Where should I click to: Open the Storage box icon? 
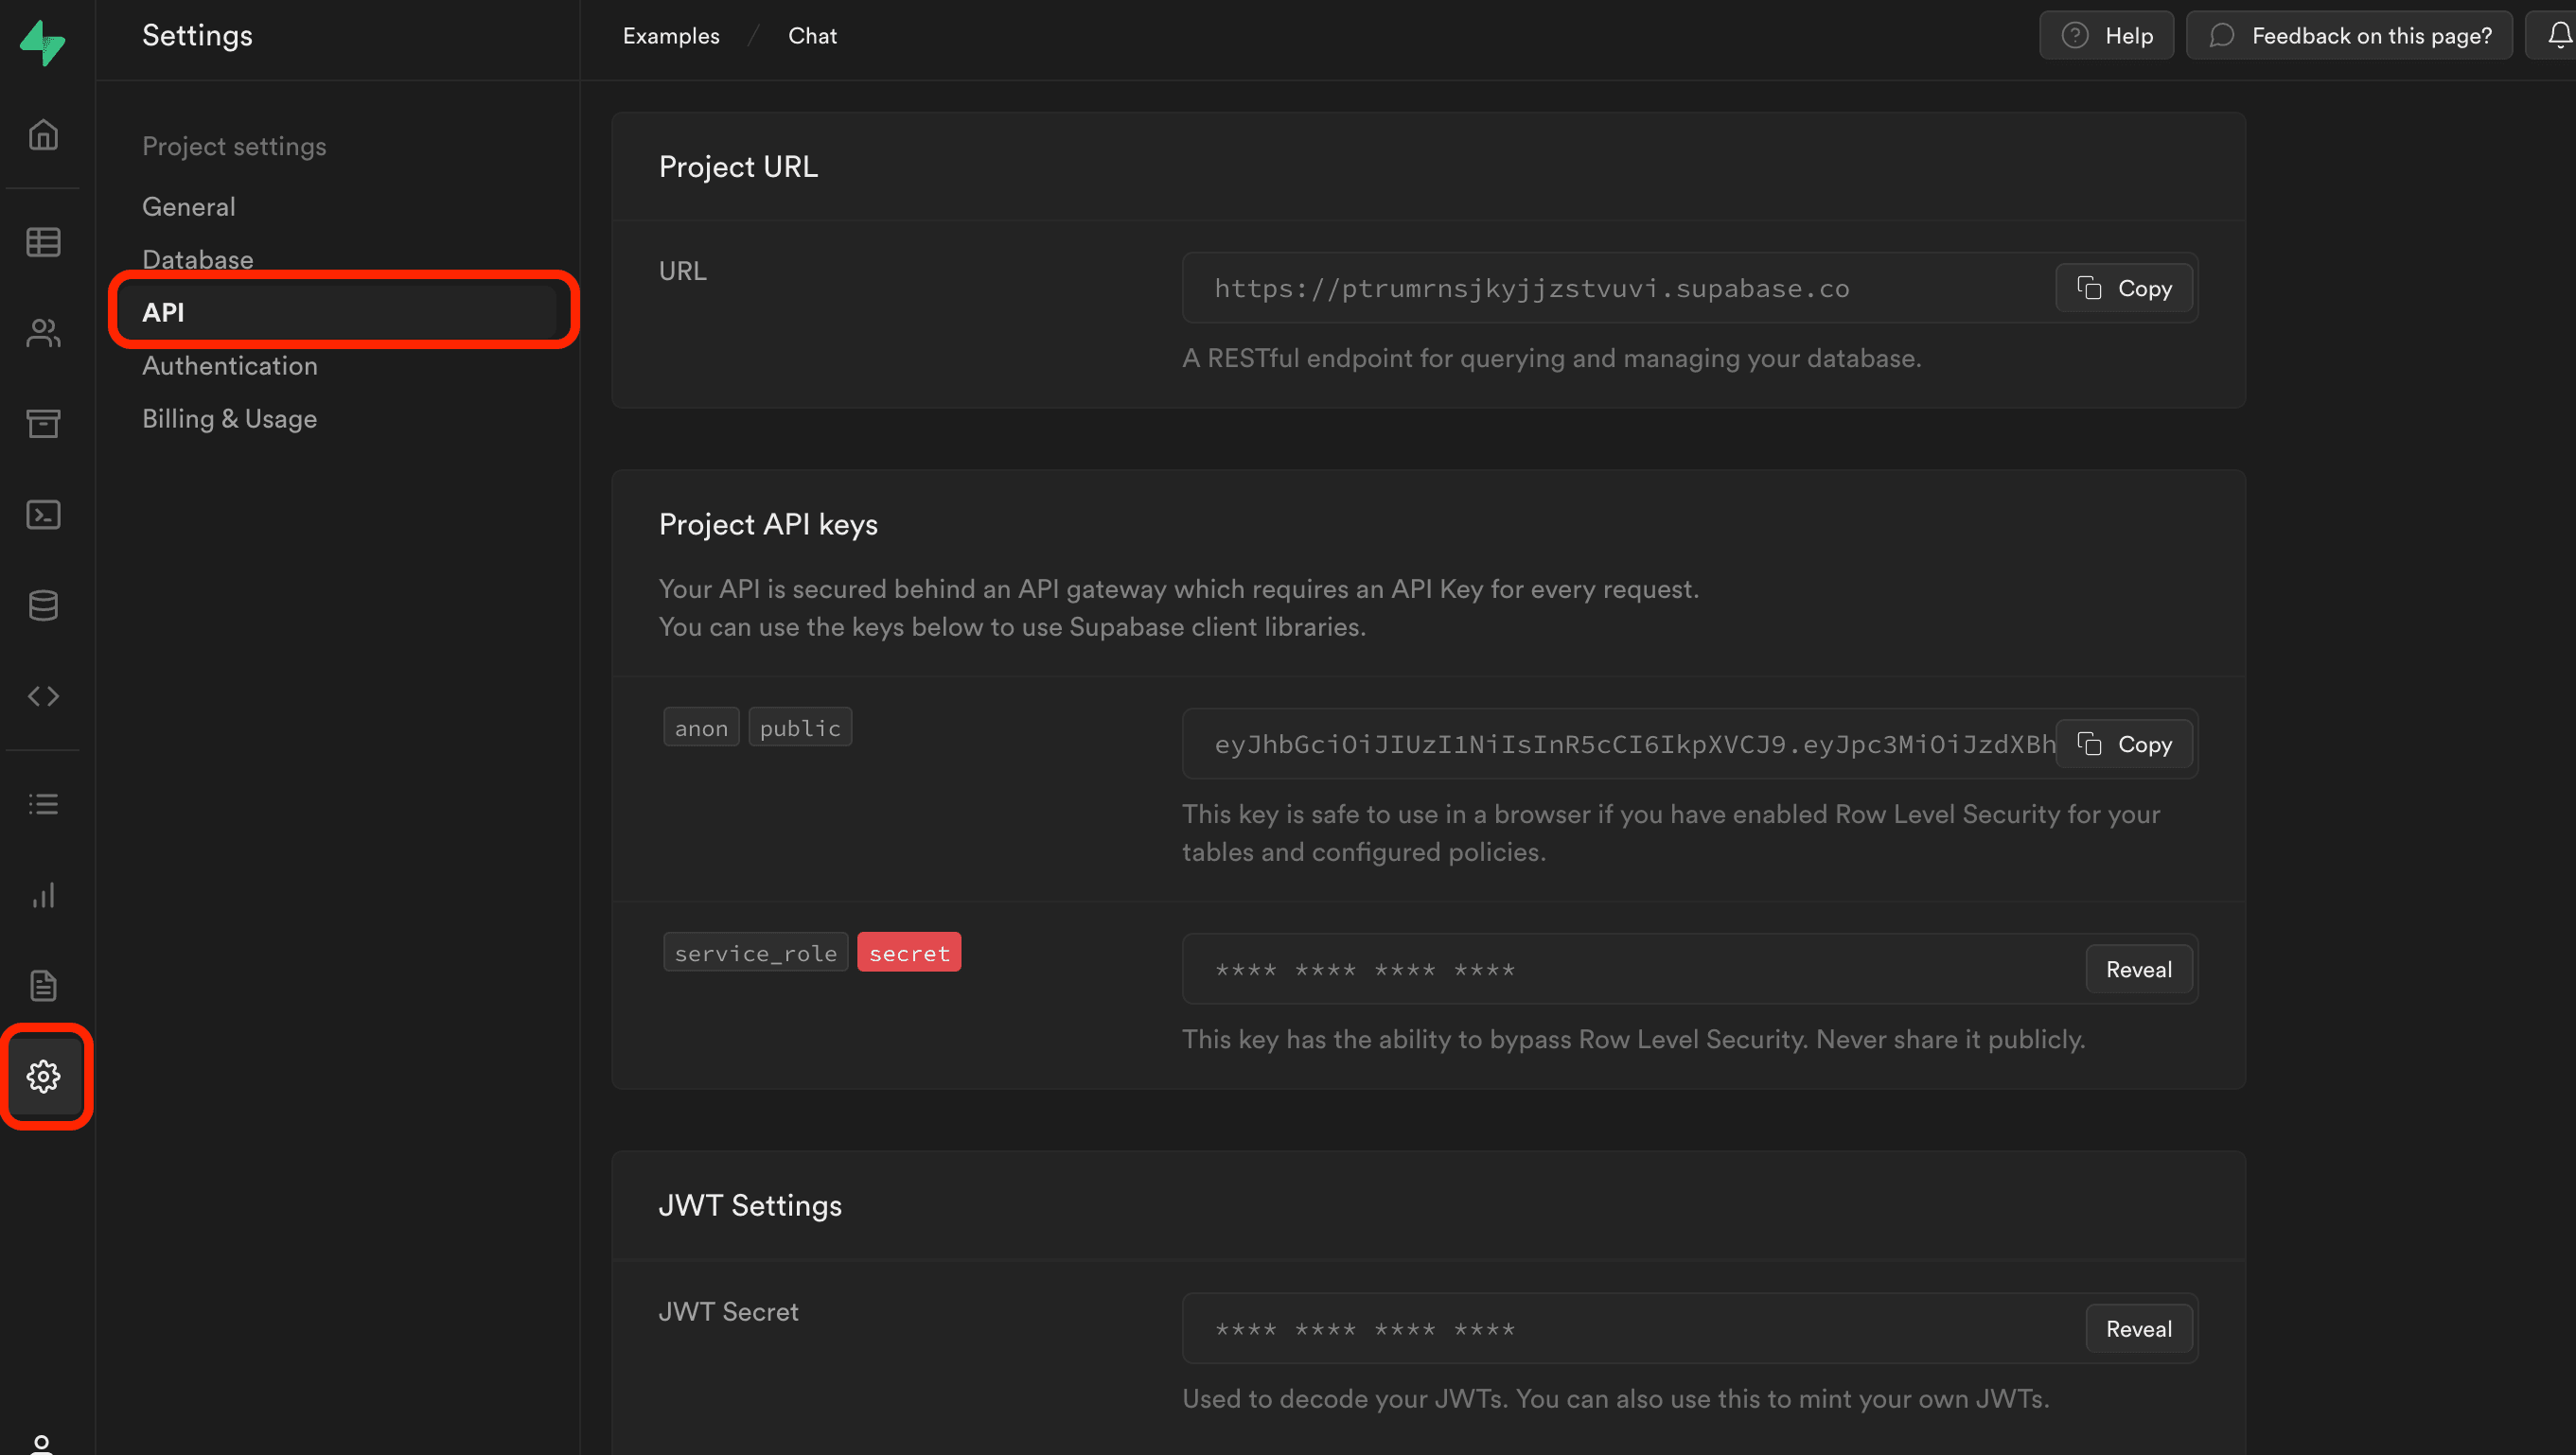coord(43,423)
